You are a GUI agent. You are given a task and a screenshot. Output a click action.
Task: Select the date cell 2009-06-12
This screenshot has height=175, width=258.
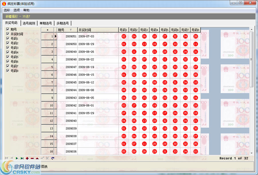click(x=98, y=82)
